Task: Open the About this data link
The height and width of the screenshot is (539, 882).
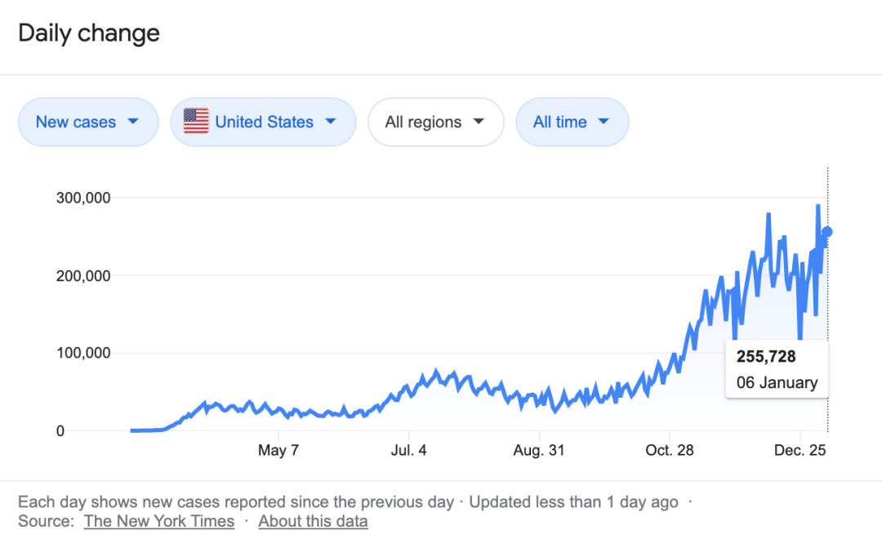Action: [313, 521]
